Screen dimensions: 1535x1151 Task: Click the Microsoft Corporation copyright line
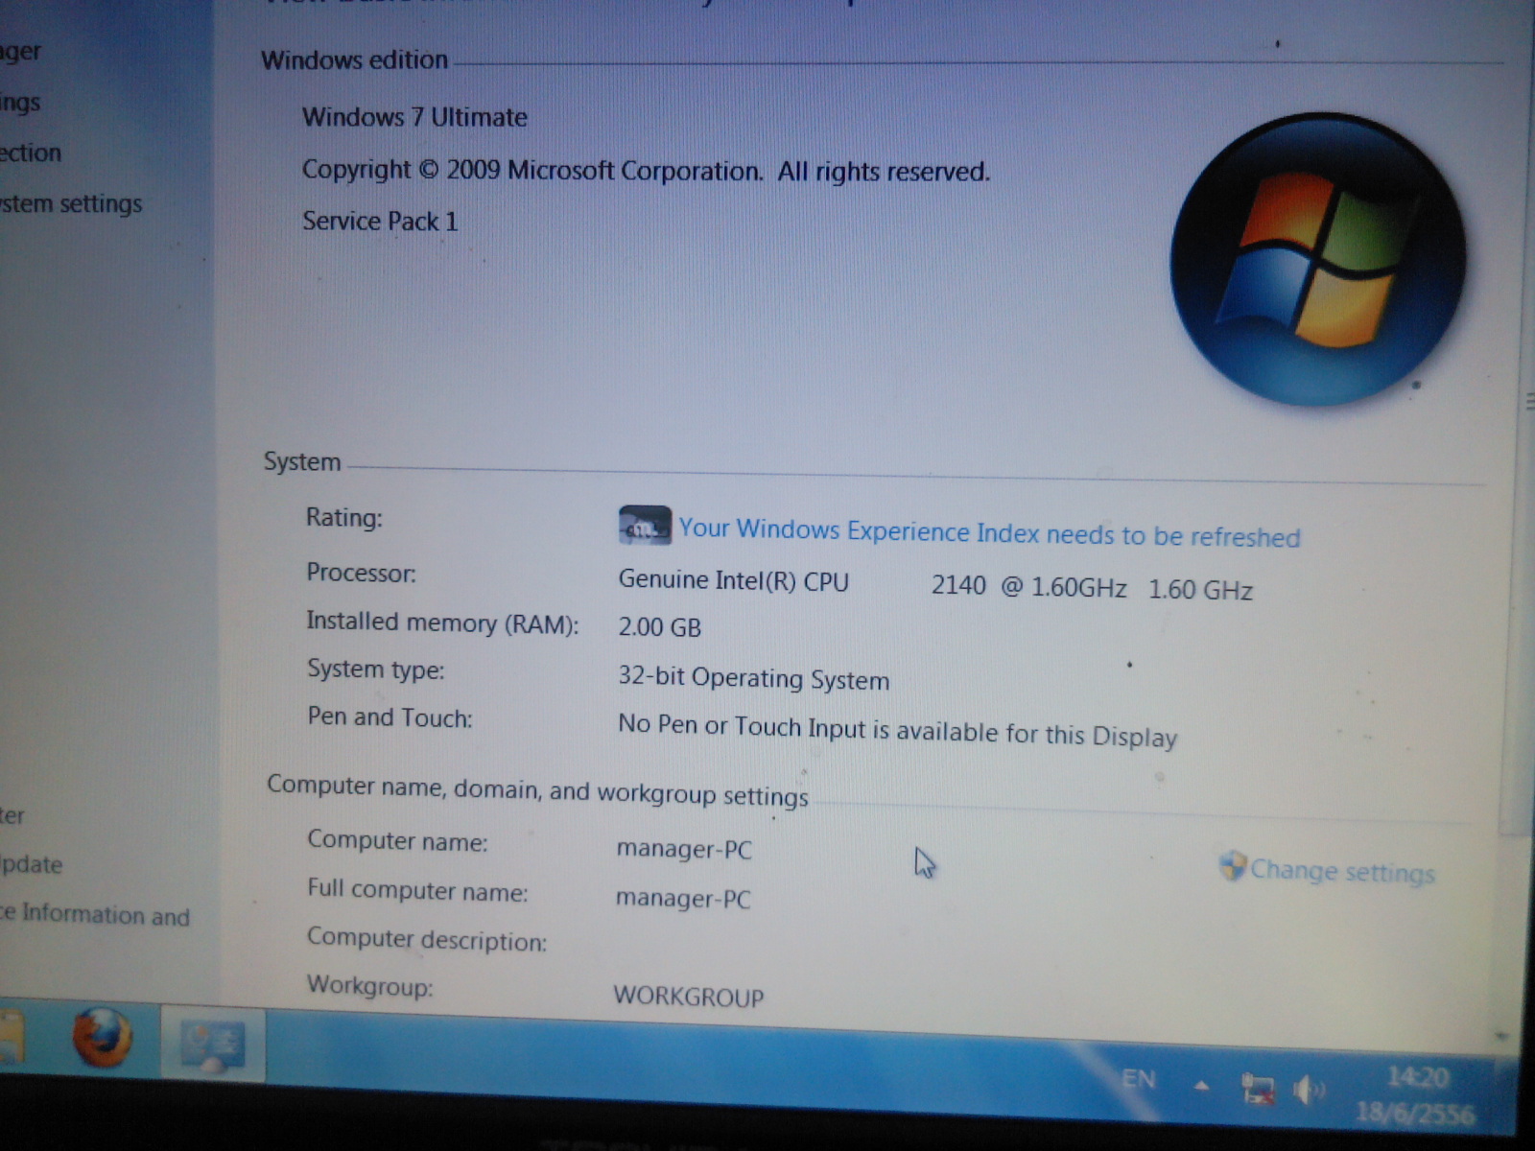click(x=646, y=171)
